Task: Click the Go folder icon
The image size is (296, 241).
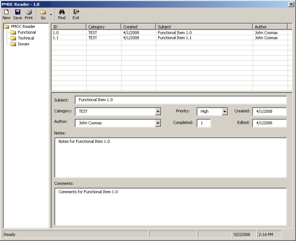Action: pyautogui.click(x=43, y=12)
